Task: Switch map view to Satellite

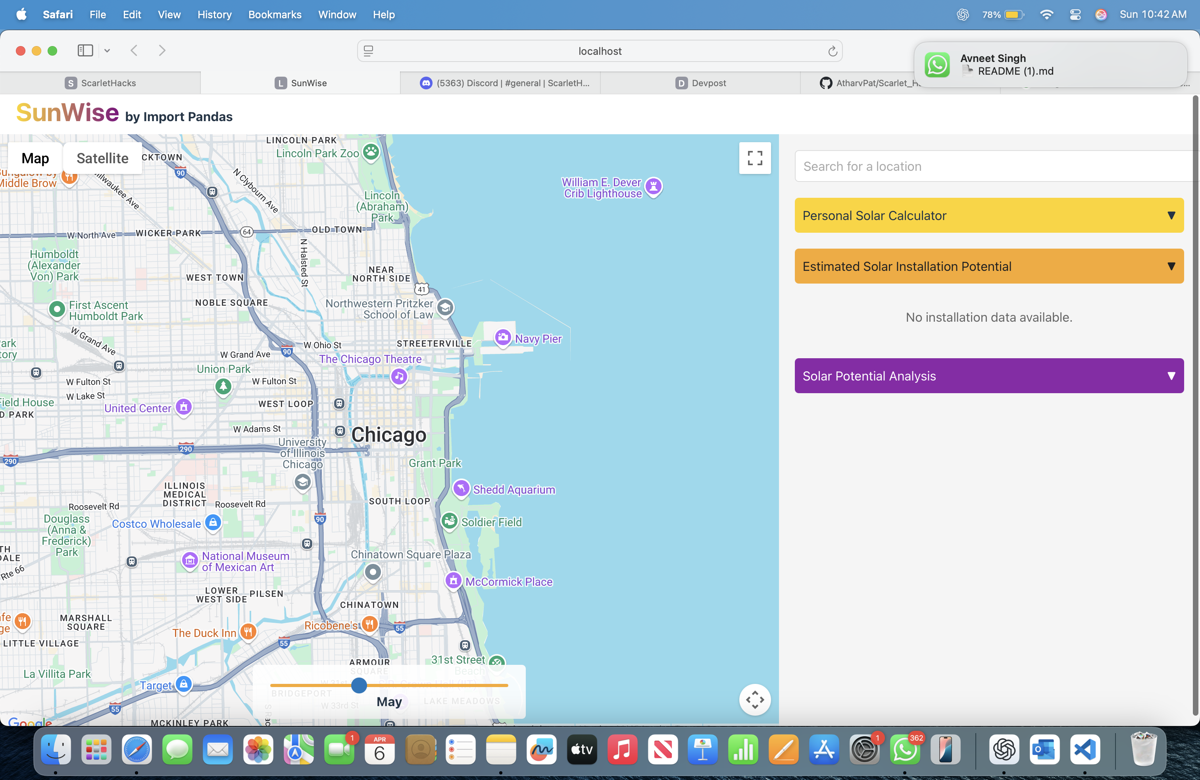Action: (x=102, y=158)
